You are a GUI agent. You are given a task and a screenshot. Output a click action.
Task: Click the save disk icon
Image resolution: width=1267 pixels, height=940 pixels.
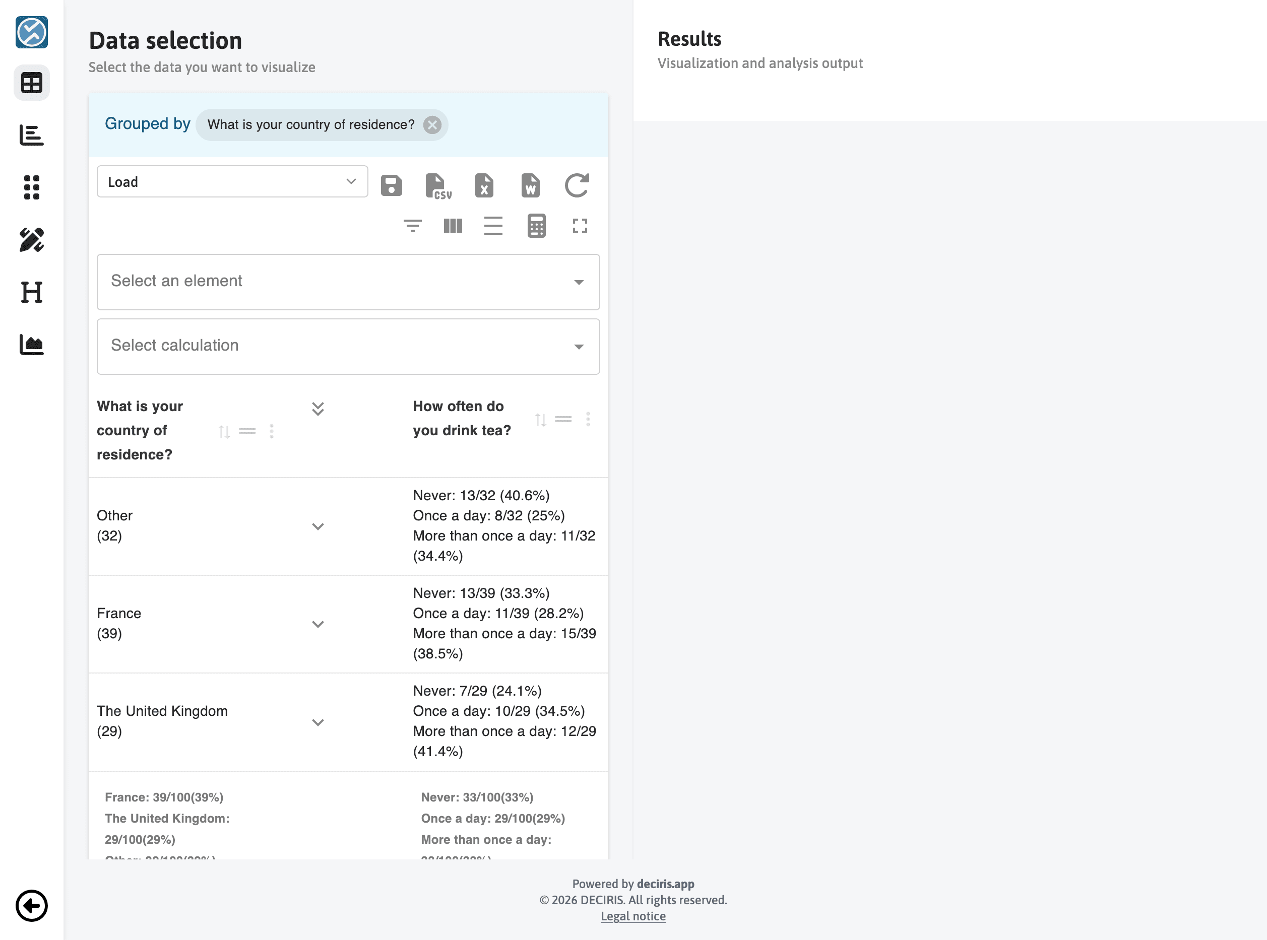coord(391,185)
